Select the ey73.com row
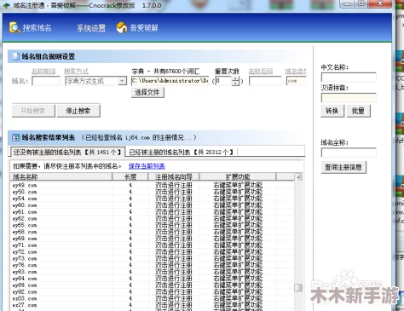Image resolution: width=404 pixels, height=311 pixels. coord(153,259)
